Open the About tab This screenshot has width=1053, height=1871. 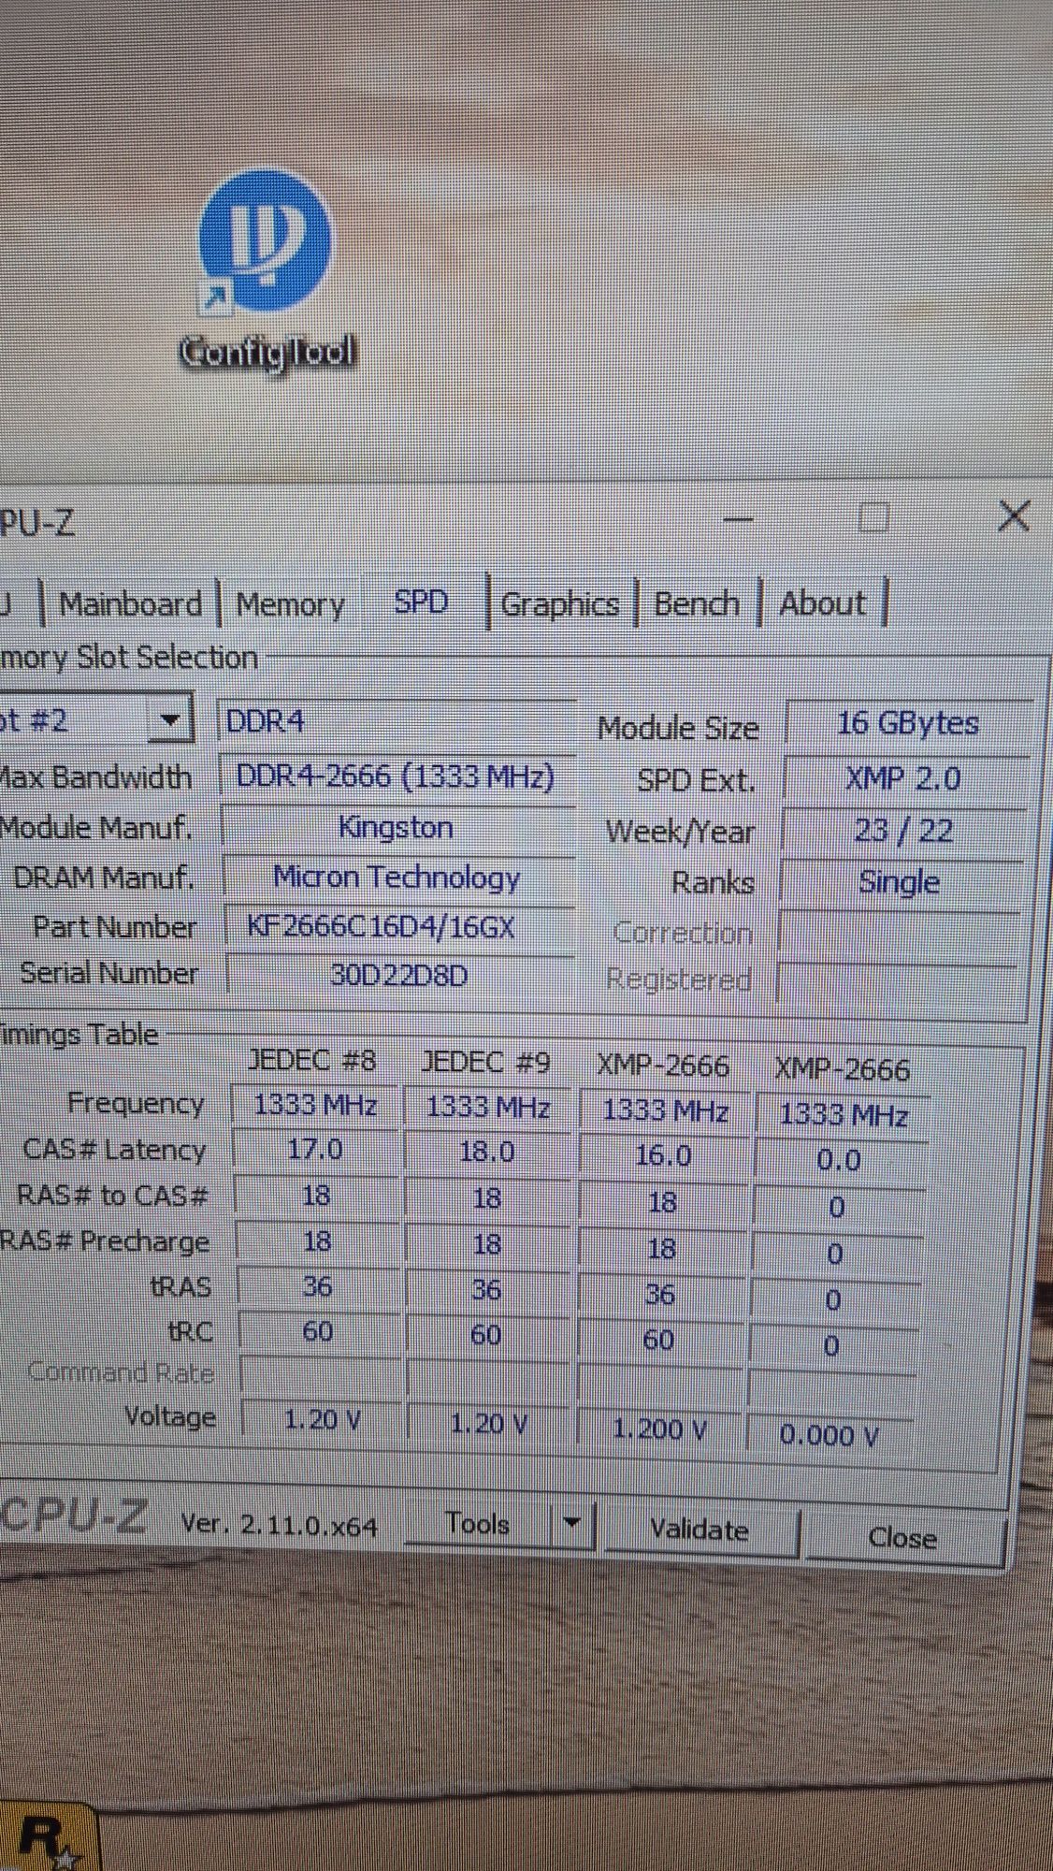823,603
